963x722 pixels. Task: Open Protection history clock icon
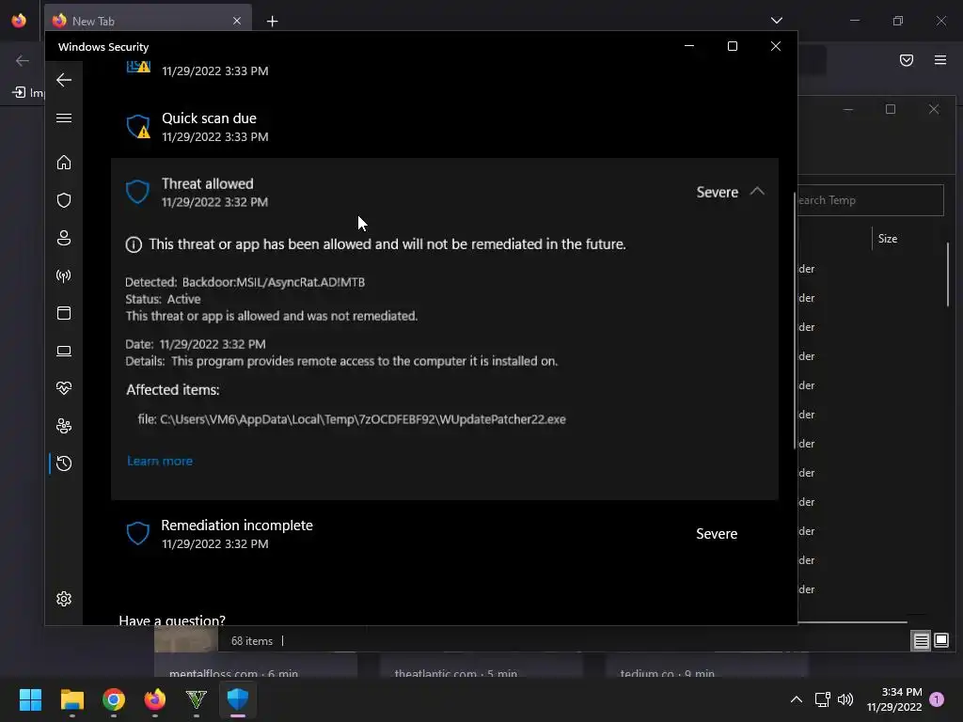point(64,463)
